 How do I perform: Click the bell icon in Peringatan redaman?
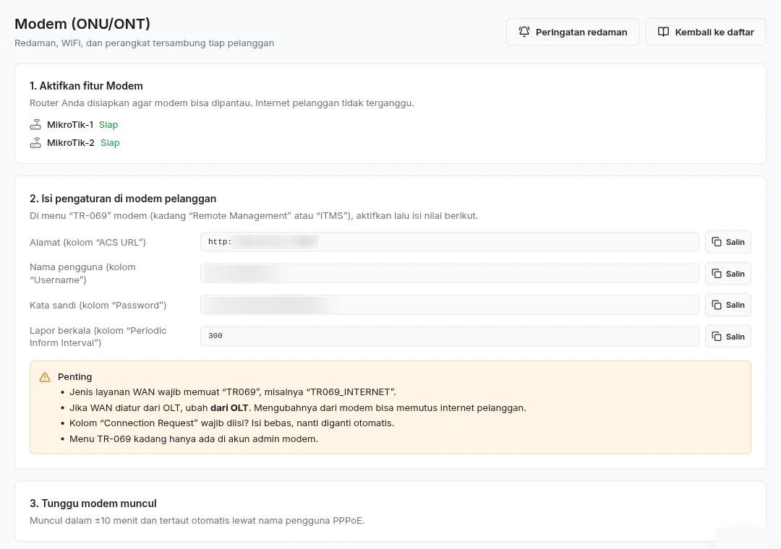(x=524, y=32)
